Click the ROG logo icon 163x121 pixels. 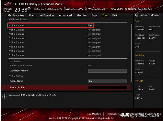click(7, 4)
